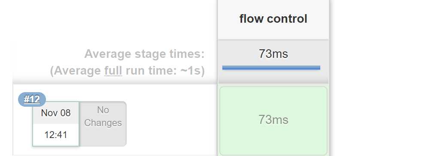Open the green 73ms stage result cell

273,120
